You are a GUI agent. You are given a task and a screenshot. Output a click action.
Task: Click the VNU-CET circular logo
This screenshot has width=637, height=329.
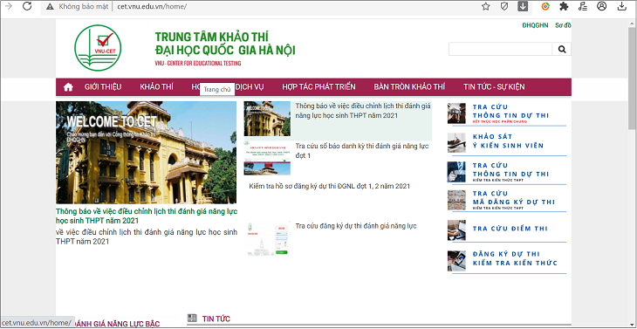coord(98,48)
